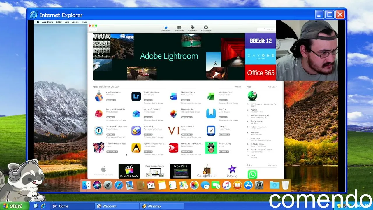Open iTunes music icon in the Dock
This screenshot has width=373, height=210.
(x=226, y=185)
